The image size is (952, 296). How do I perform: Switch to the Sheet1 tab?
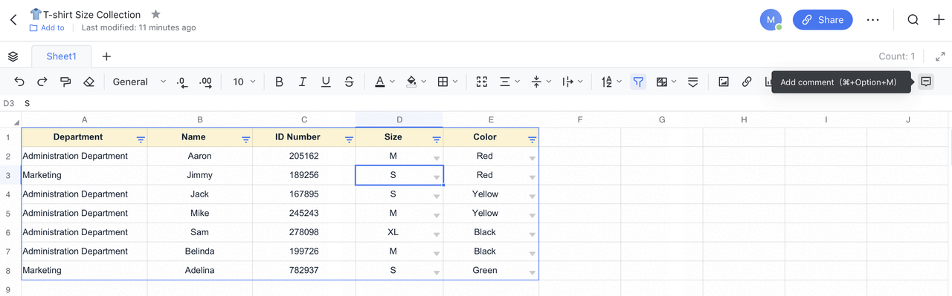[x=61, y=56]
